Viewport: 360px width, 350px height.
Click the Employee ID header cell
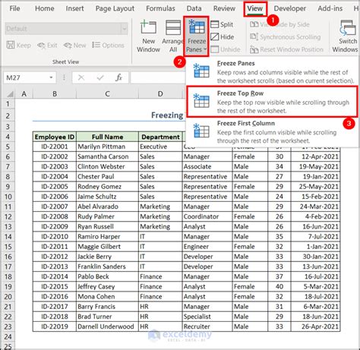(x=55, y=137)
